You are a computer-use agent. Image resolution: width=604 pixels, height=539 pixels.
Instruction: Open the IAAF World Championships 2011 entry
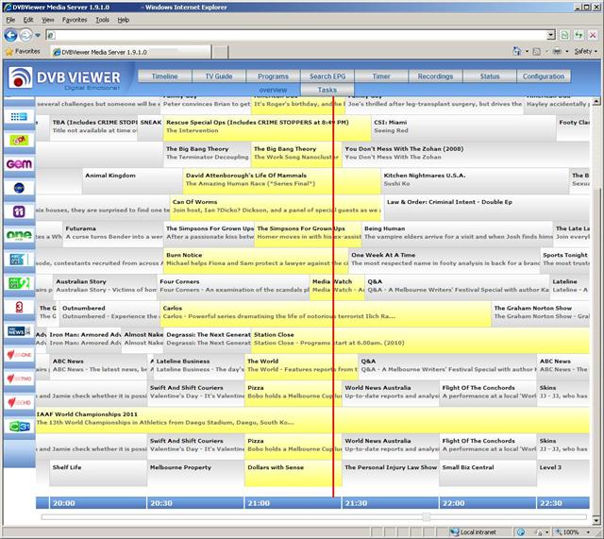click(x=312, y=419)
